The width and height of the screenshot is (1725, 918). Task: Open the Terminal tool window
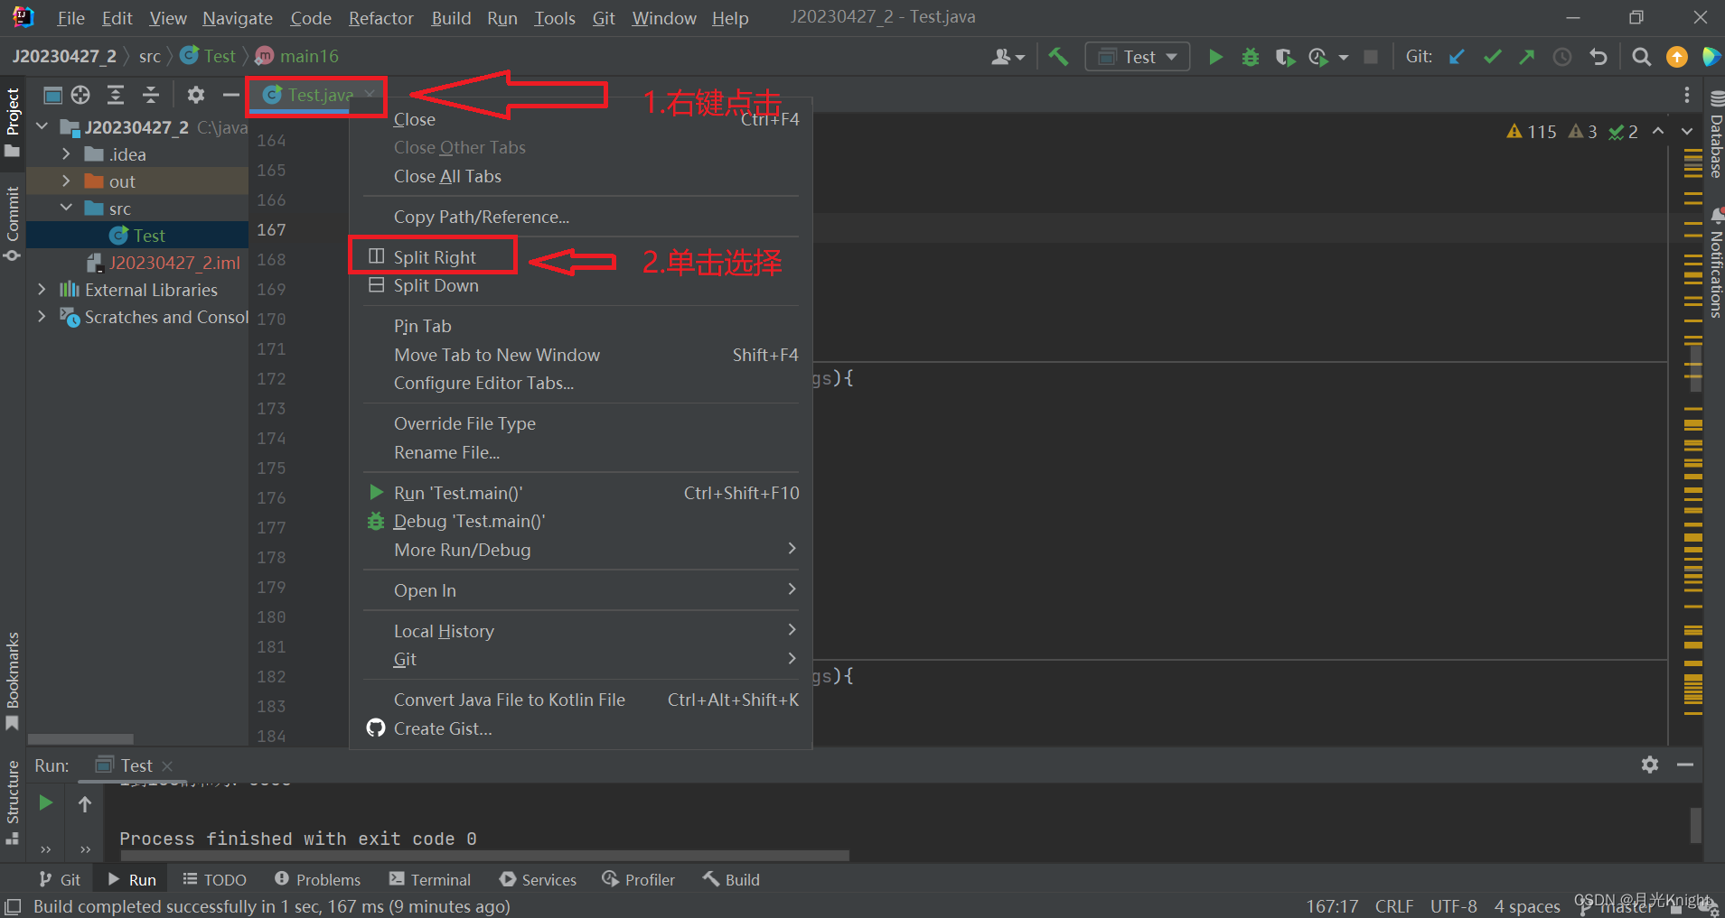429,879
